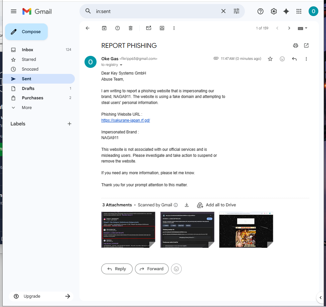
Task: Click the 1 of 159 counter
Action: (x=262, y=28)
